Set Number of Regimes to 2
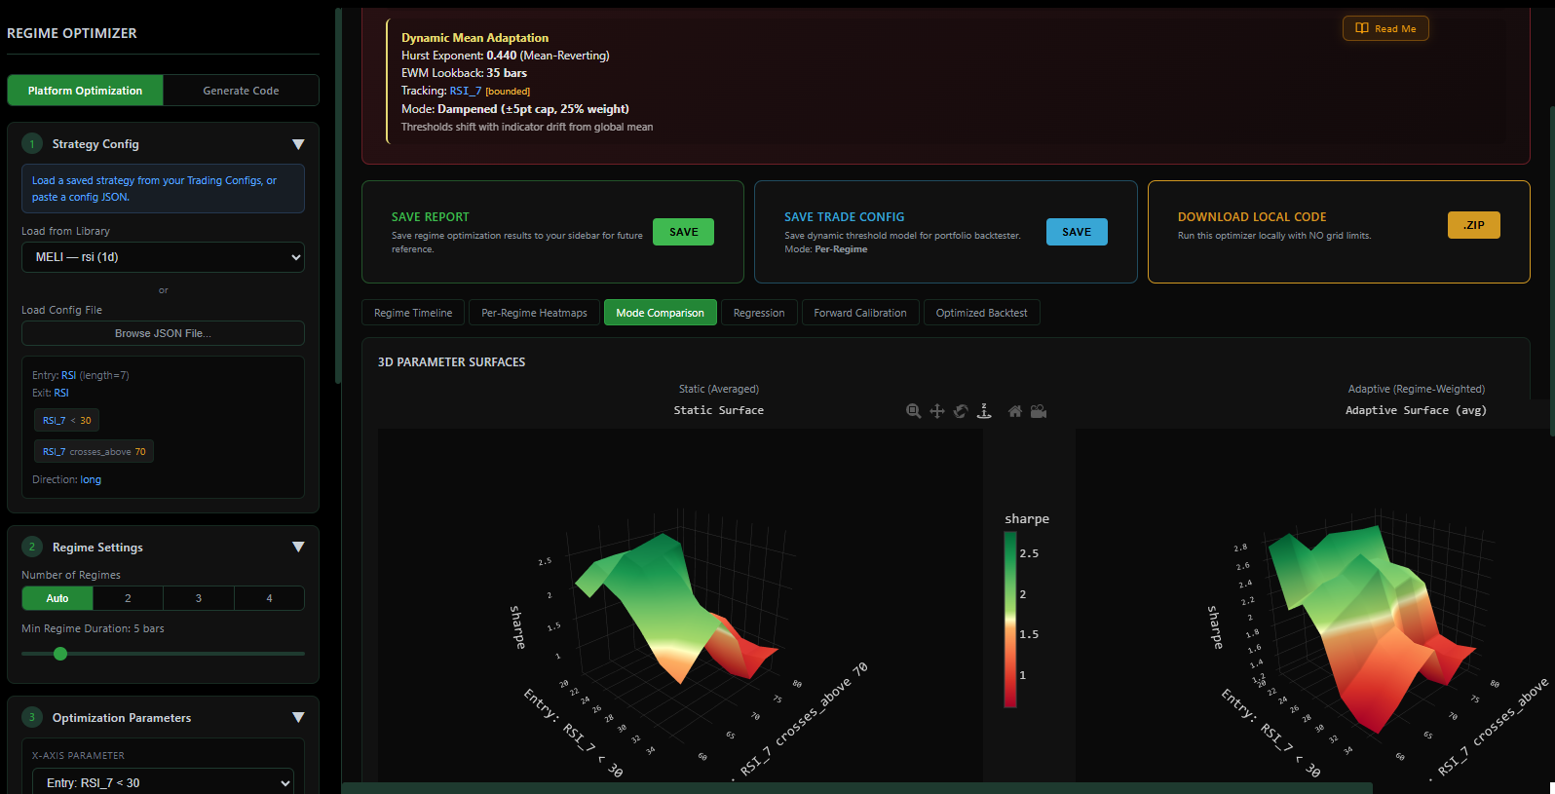 [x=128, y=598]
